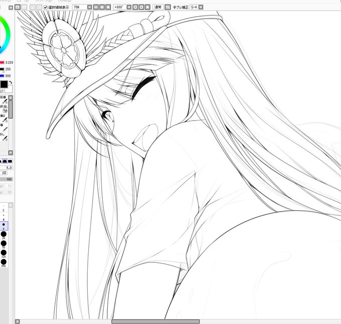This screenshot has width=341, height=324.
Task: Select brush size 120 preset
Action: (4, 254)
